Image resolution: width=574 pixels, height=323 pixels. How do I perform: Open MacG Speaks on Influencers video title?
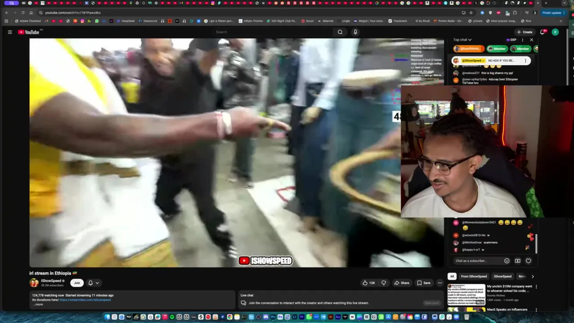[507, 310]
